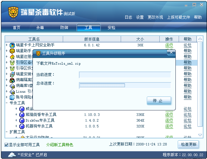Click the 机器狗专杀工具 icon
This screenshot has width=207, height=159.
(x=22, y=126)
